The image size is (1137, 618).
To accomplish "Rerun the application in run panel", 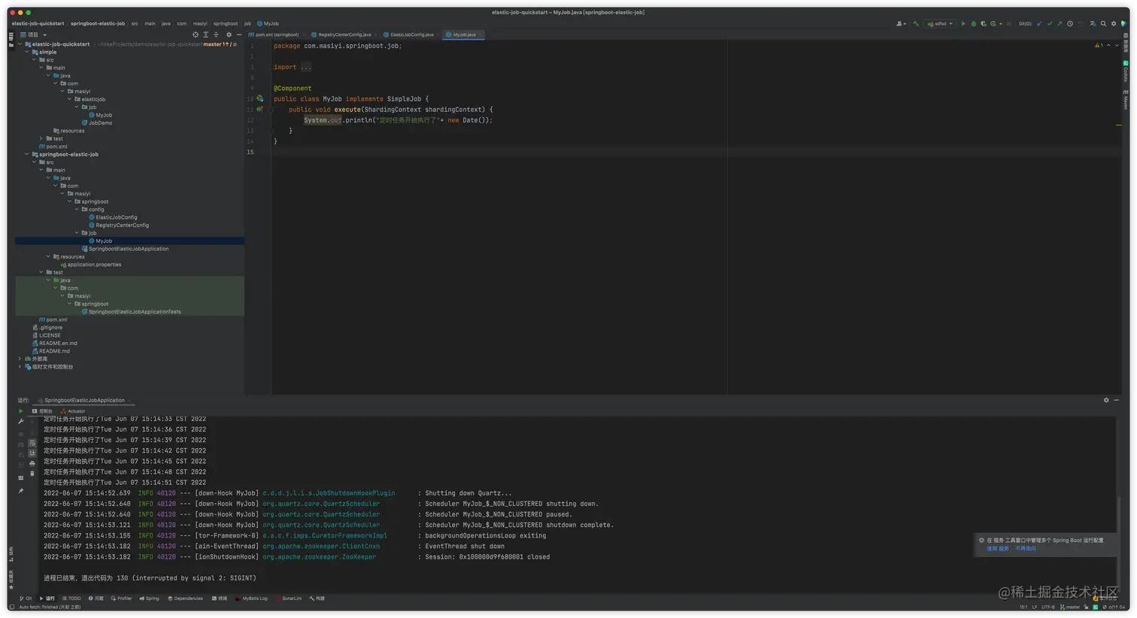I will (21, 411).
